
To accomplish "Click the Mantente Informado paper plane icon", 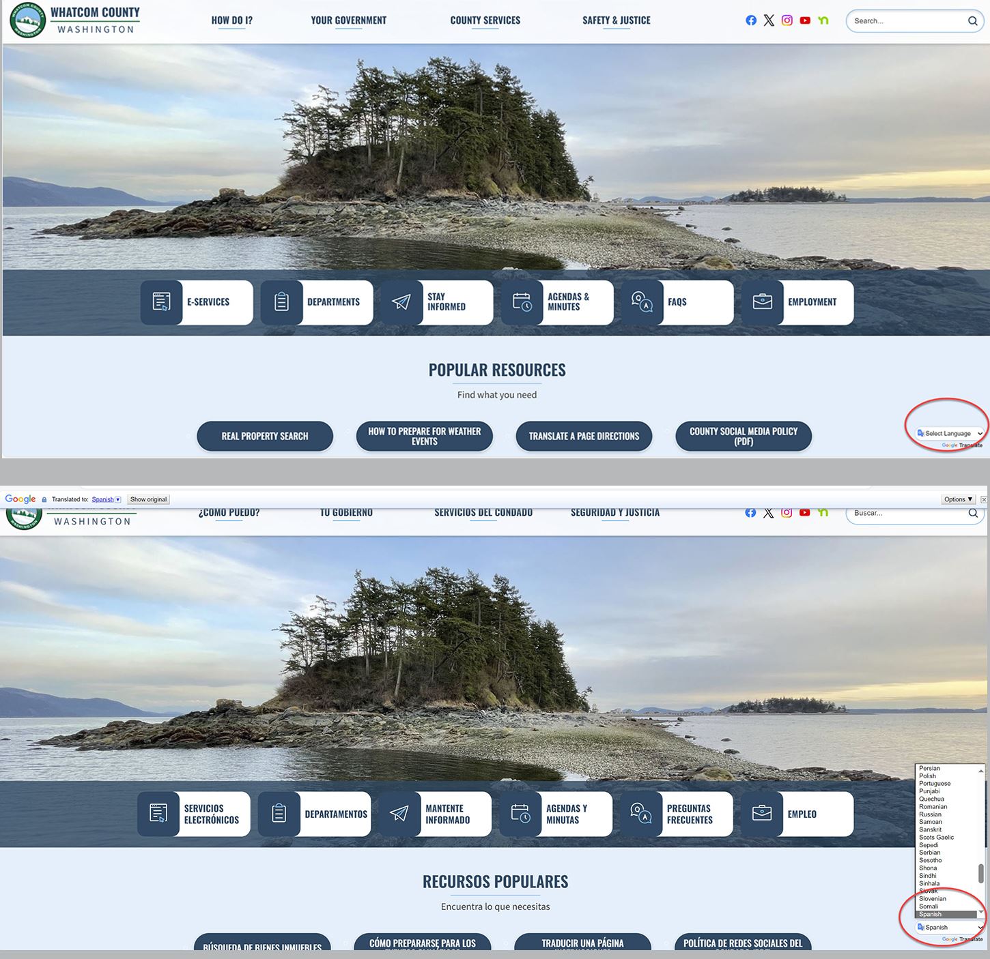I will point(399,814).
